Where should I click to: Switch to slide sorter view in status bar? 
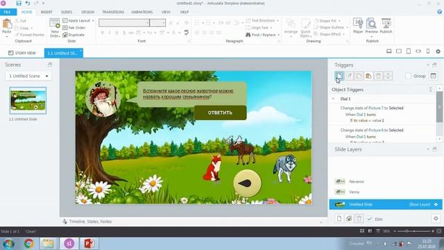pyautogui.click(x=362, y=231)
